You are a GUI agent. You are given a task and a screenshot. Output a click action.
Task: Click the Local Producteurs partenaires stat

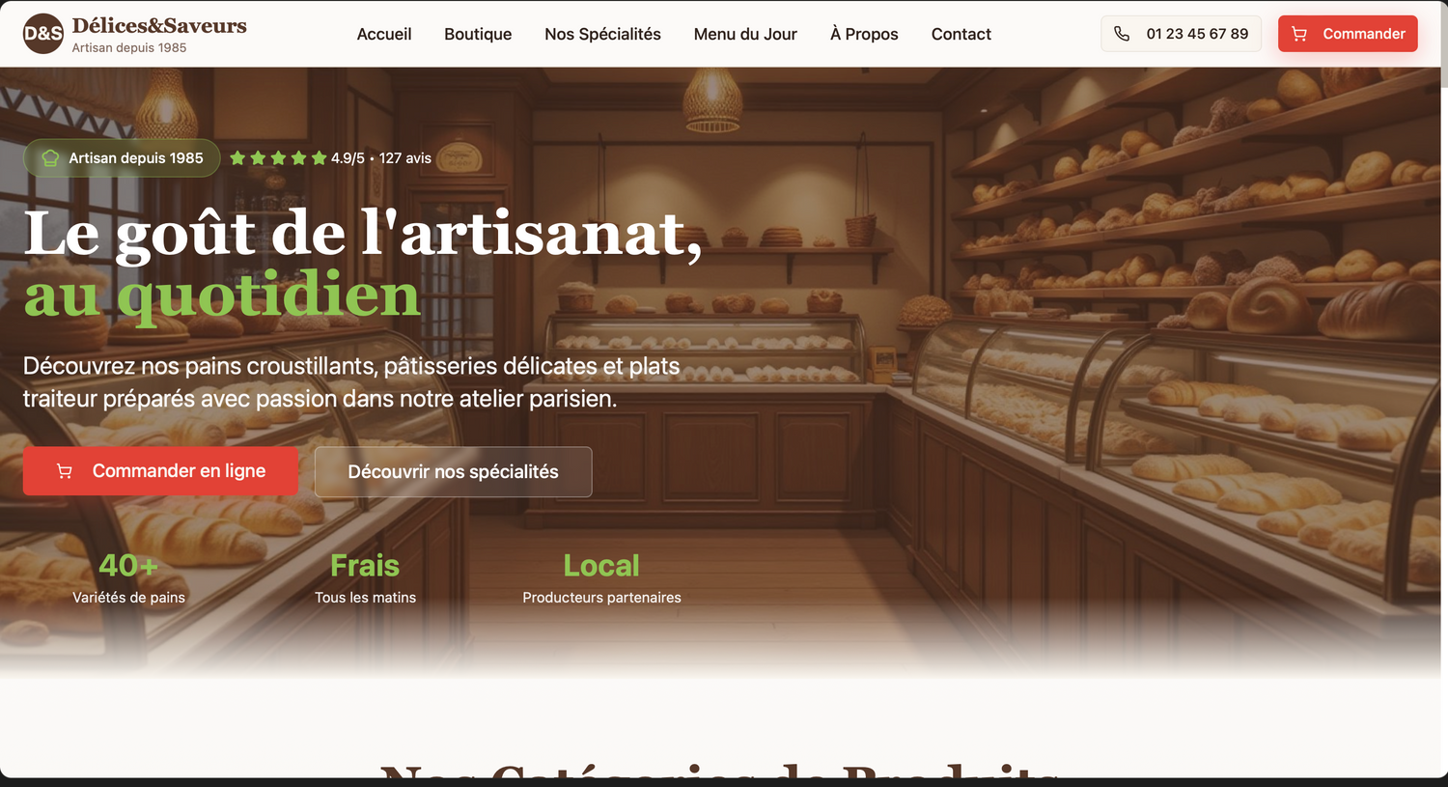pyautogui.click(x=601, y=577)
